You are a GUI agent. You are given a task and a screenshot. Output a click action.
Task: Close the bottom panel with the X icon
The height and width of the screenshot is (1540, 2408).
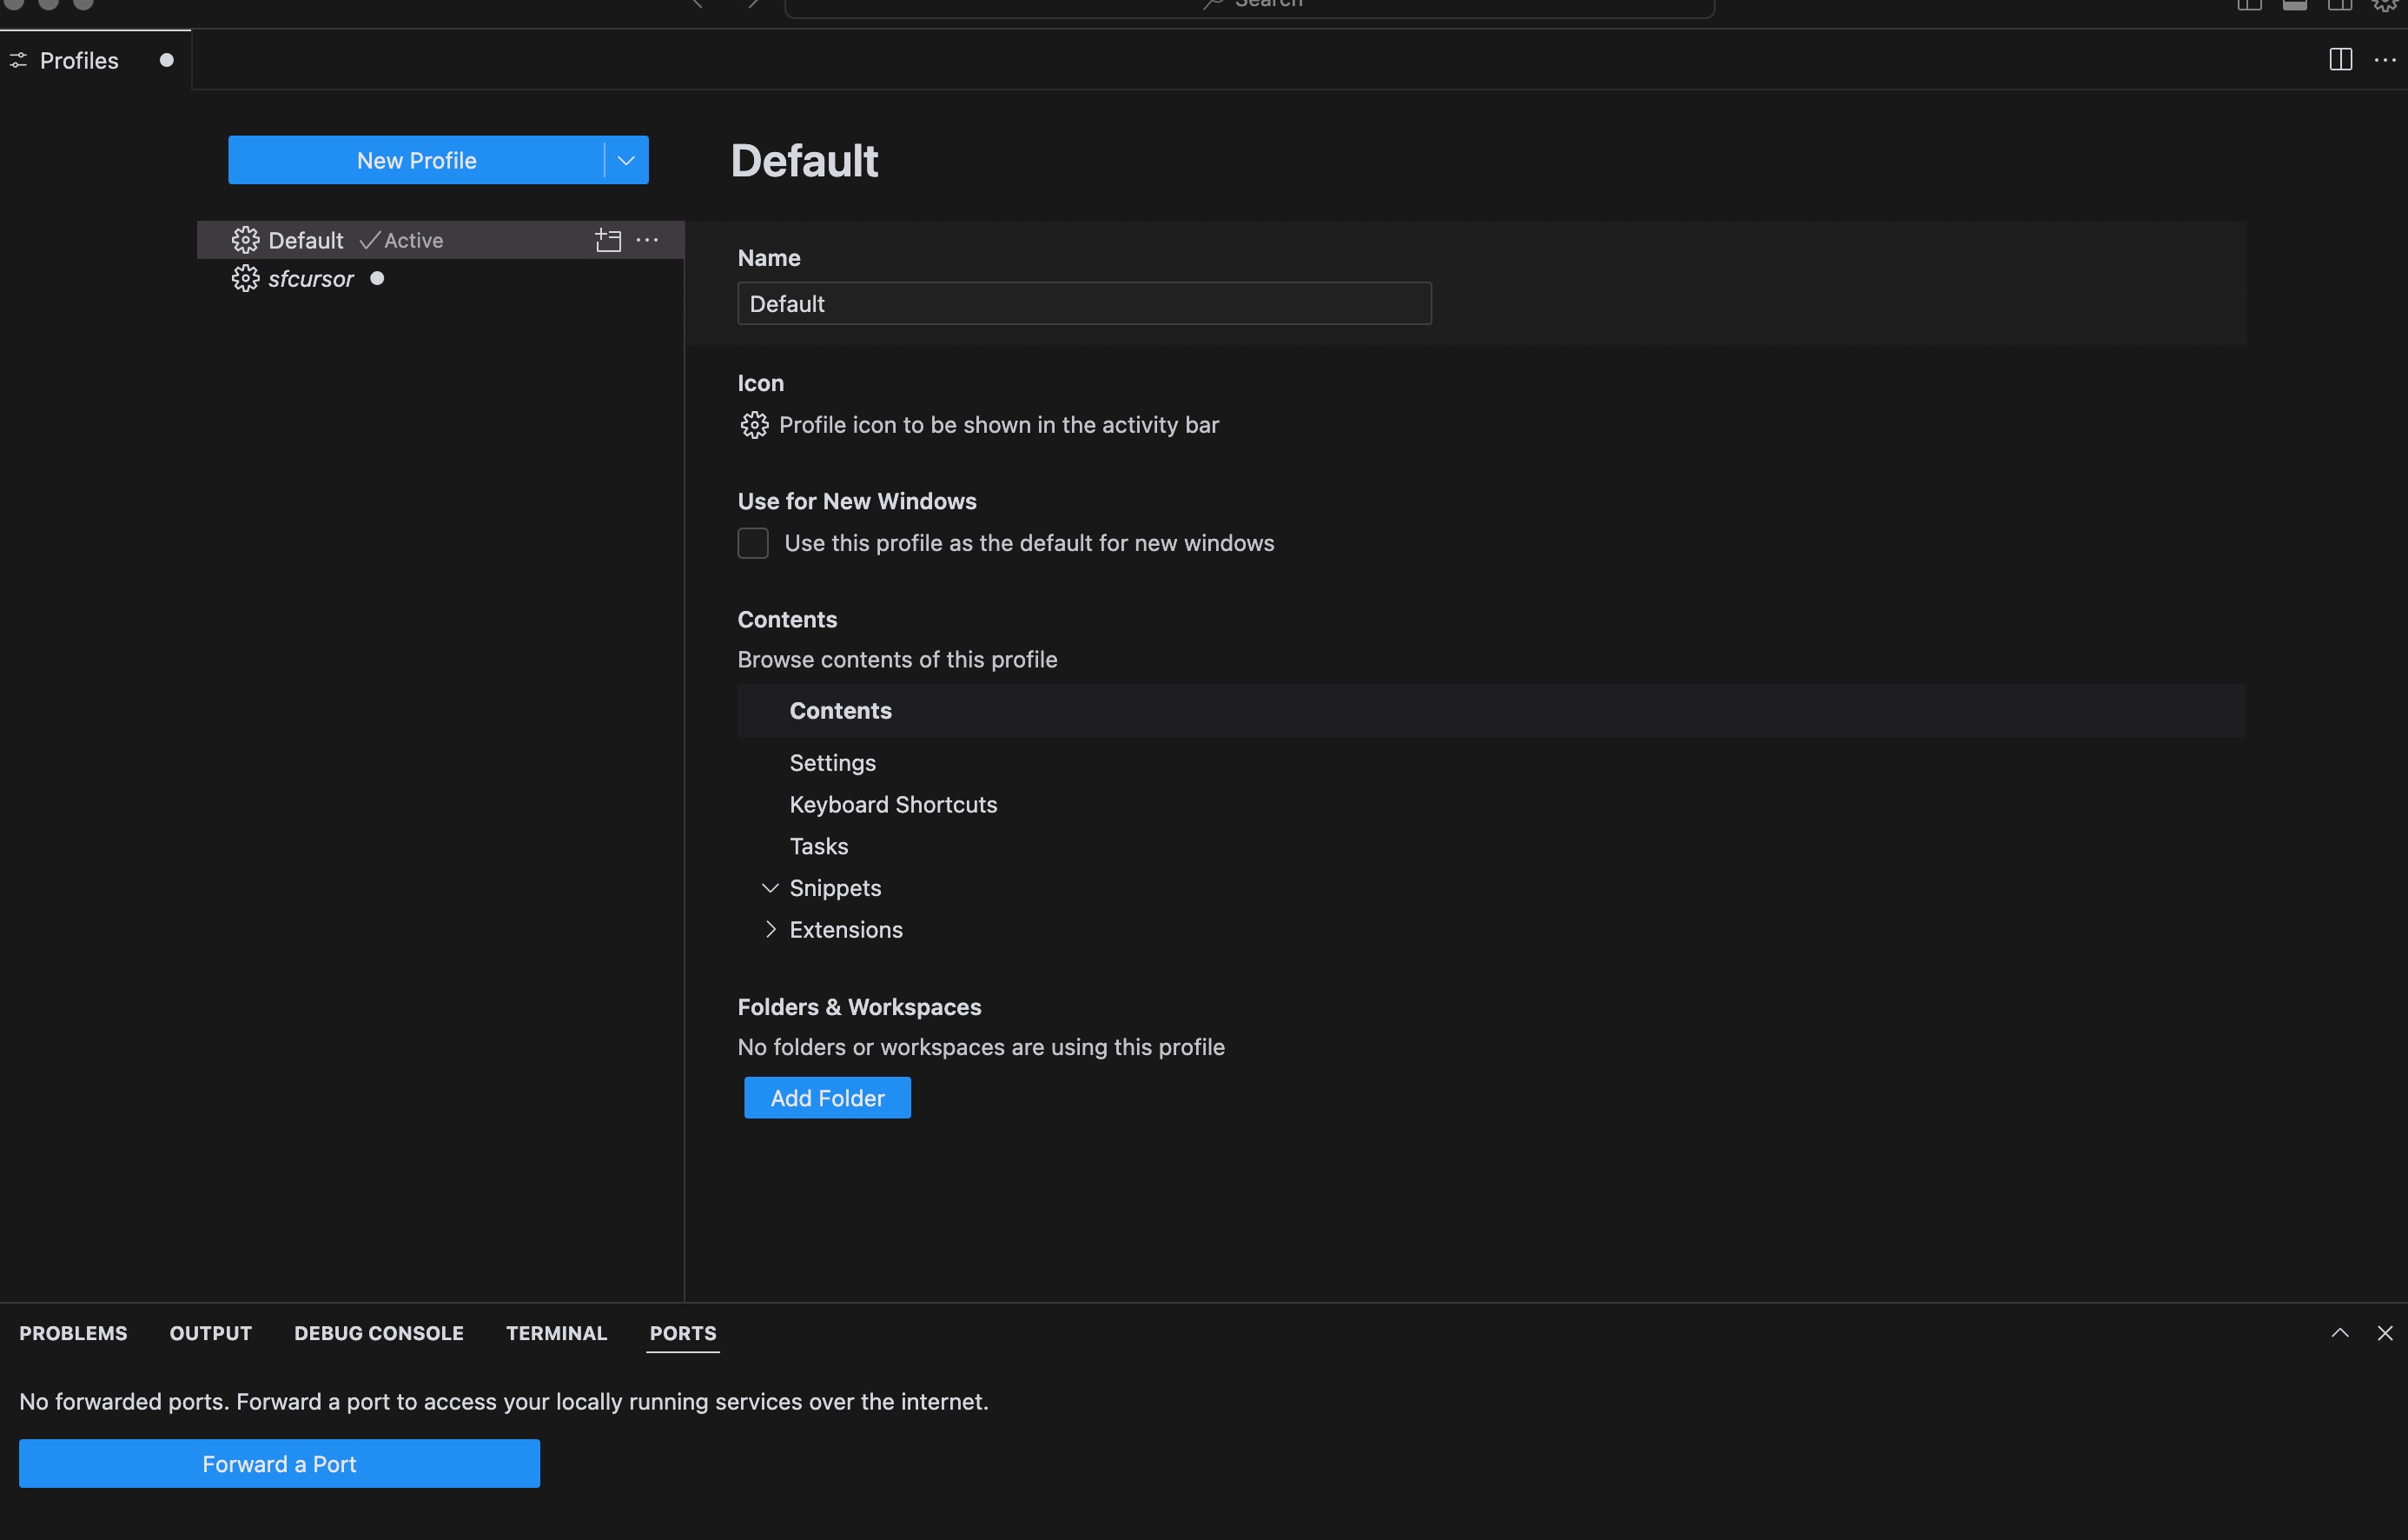pos(2384,1333)
